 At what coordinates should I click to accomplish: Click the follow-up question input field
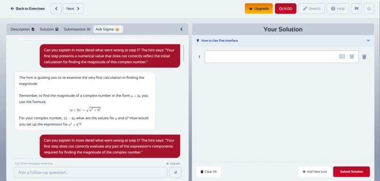91,173
